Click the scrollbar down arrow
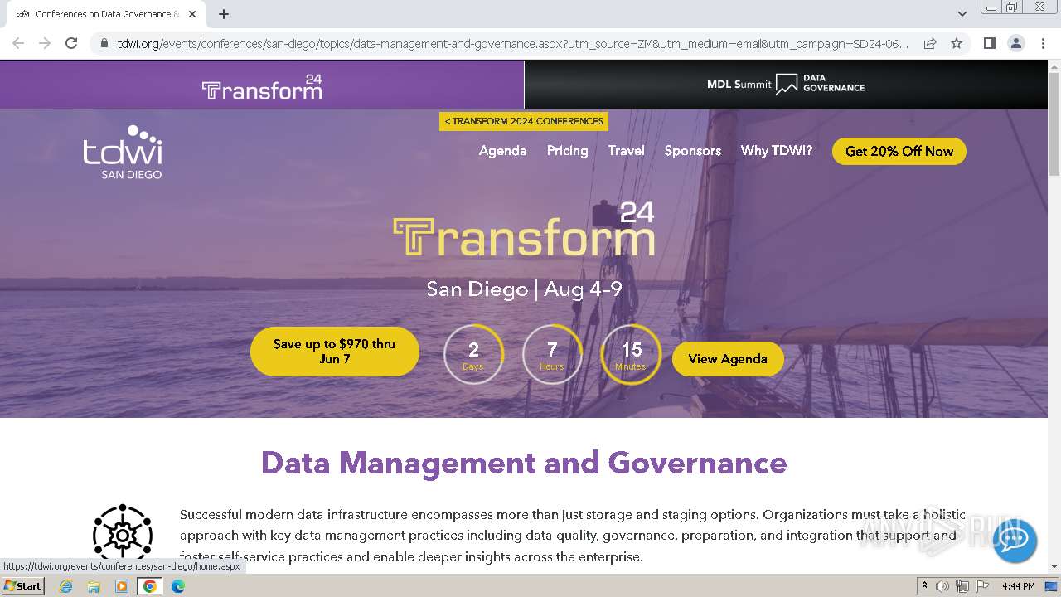Image resolution: width=1061 pixels, height=597 pixels. point(1054,567)
